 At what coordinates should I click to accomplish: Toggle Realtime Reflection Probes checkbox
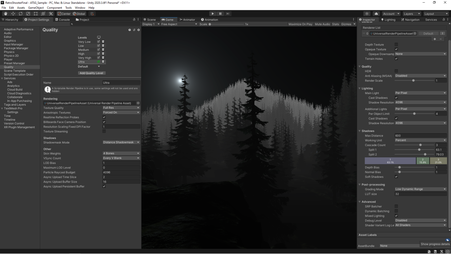click(x=104, y=117)
